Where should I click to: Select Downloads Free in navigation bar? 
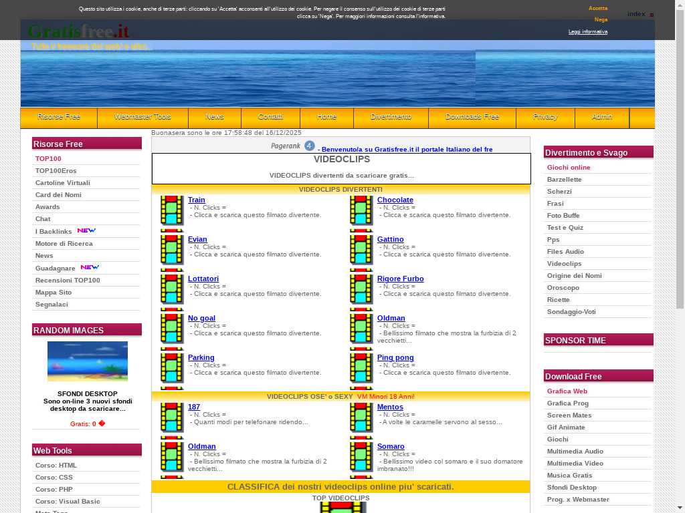[x=472, y=117]
